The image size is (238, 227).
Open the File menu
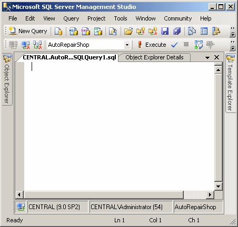pyautogui.click(x=13, y=18)
